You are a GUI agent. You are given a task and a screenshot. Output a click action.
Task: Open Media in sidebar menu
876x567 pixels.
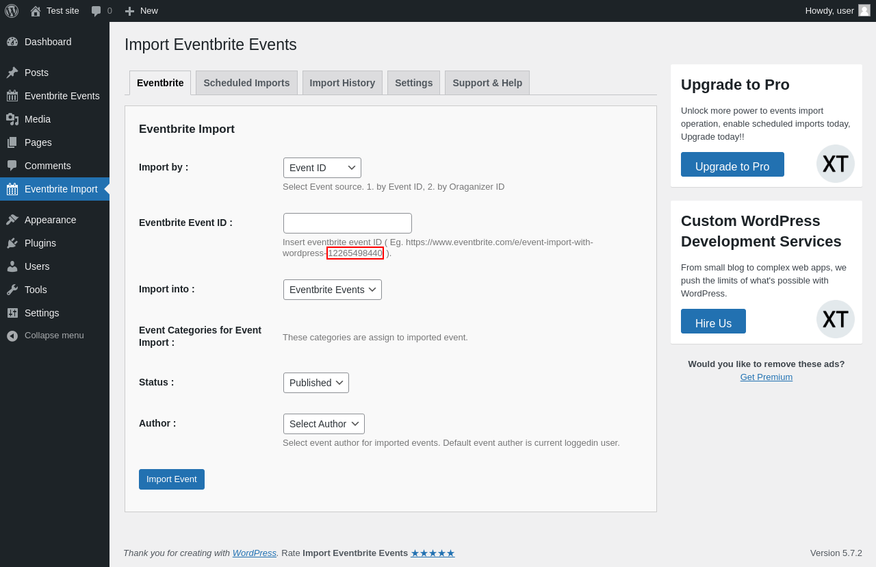[x=55, y=119]
